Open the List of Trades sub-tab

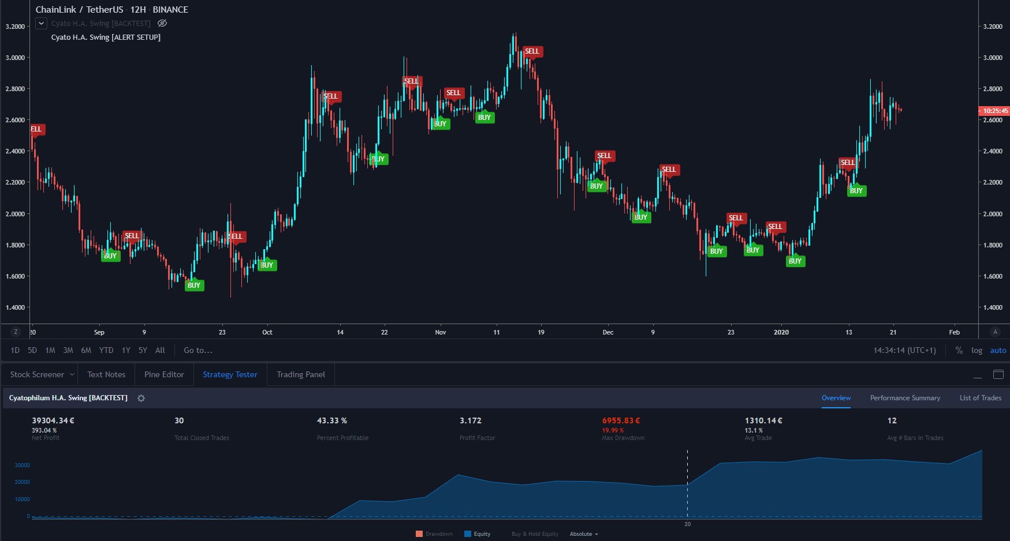981,398
